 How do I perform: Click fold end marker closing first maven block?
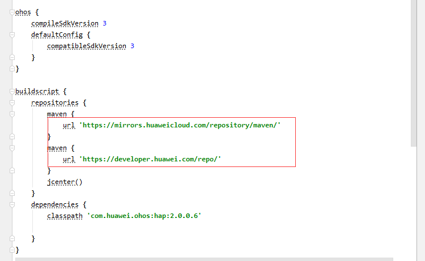(x=12, y=136)
